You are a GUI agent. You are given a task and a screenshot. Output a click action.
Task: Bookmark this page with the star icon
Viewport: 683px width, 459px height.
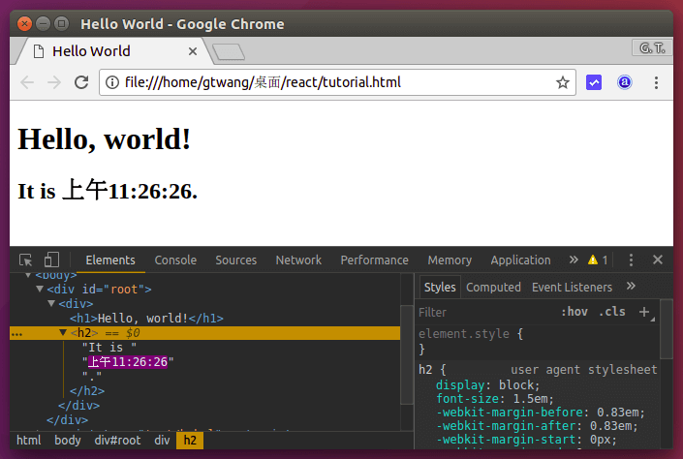click(x=562, y=82)
